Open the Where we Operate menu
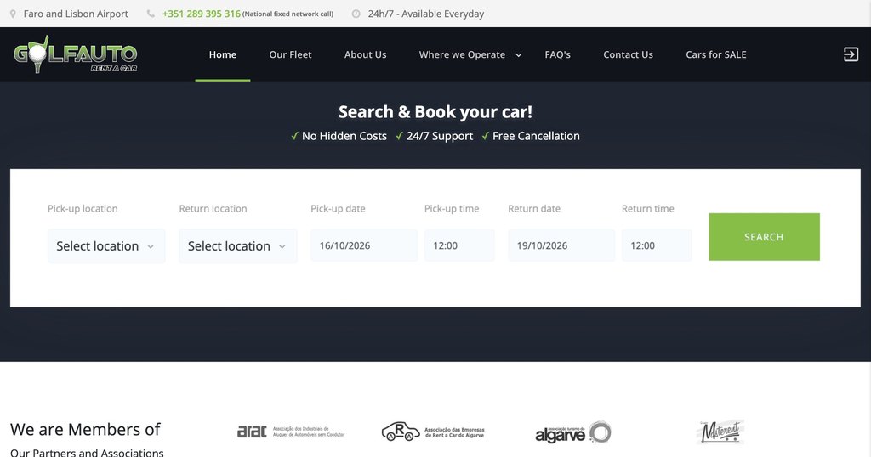Image resolution: width=871 pixels, height=457 pixels. (462, 54)
